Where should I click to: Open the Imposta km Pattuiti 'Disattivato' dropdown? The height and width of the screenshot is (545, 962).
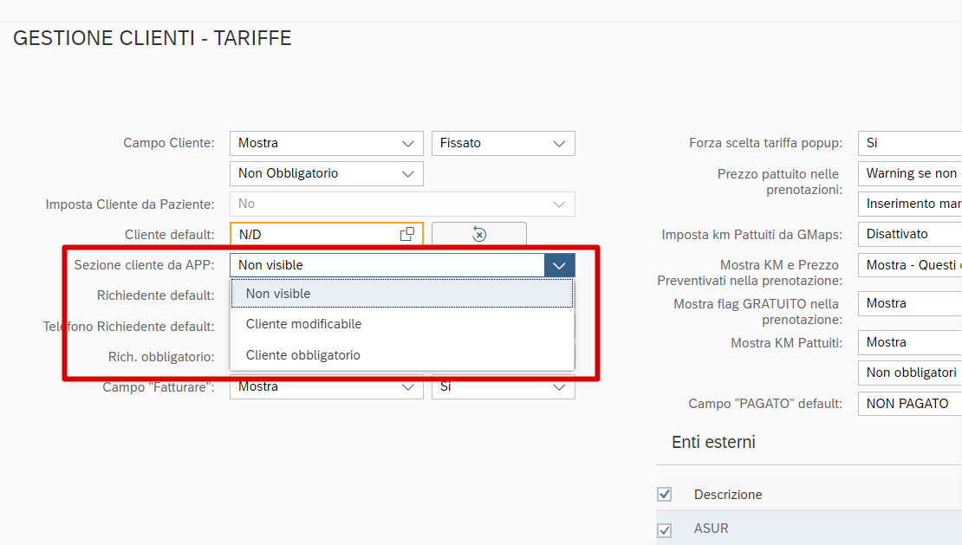click(x=909, y=234)
